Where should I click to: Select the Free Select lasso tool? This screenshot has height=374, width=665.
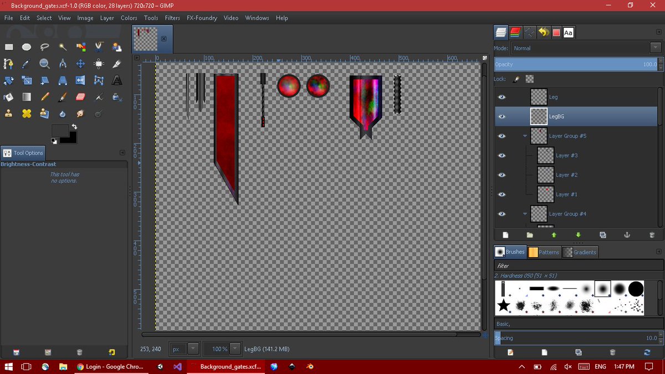[x=45, y=47]
